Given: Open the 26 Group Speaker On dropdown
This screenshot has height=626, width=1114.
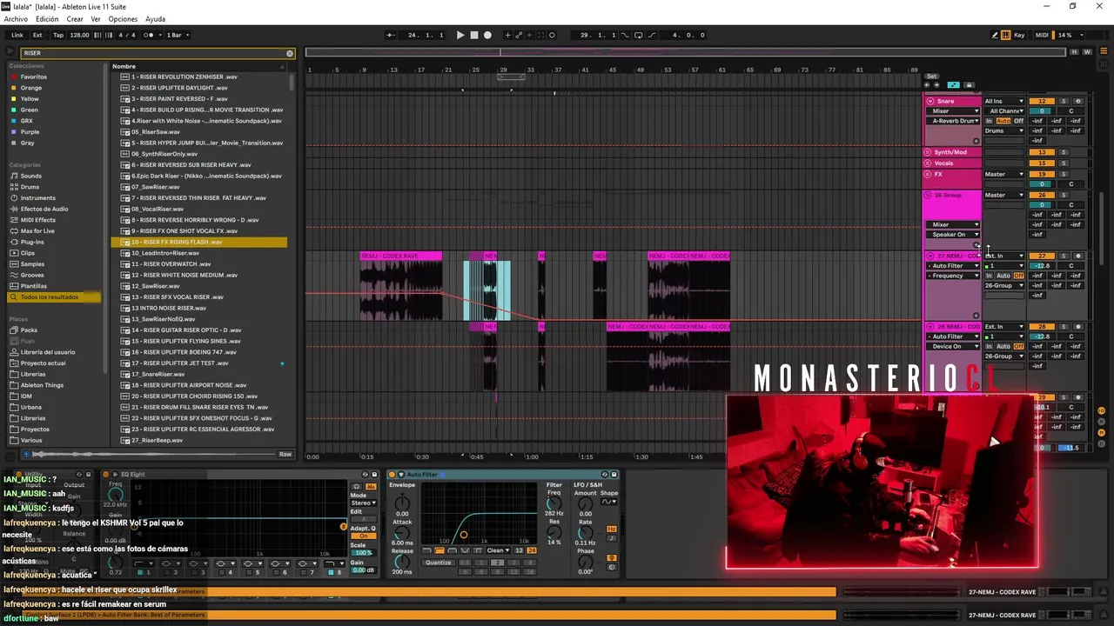Looking at the screenshot, I should coord(954,235).
